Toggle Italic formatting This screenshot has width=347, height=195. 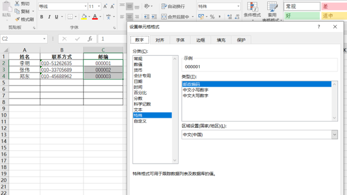[x=49, y=17]
